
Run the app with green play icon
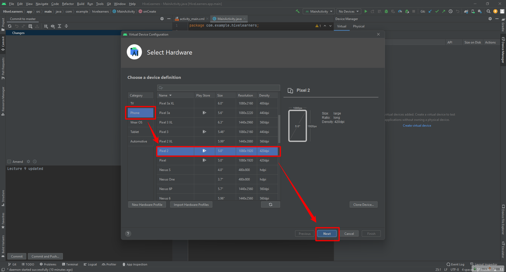click(x=366, y=11)
